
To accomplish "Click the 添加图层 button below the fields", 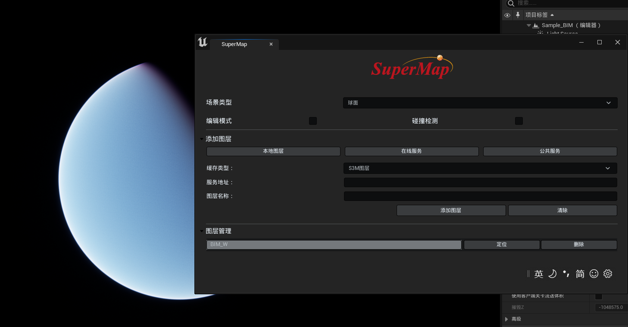I will point(451,210).
